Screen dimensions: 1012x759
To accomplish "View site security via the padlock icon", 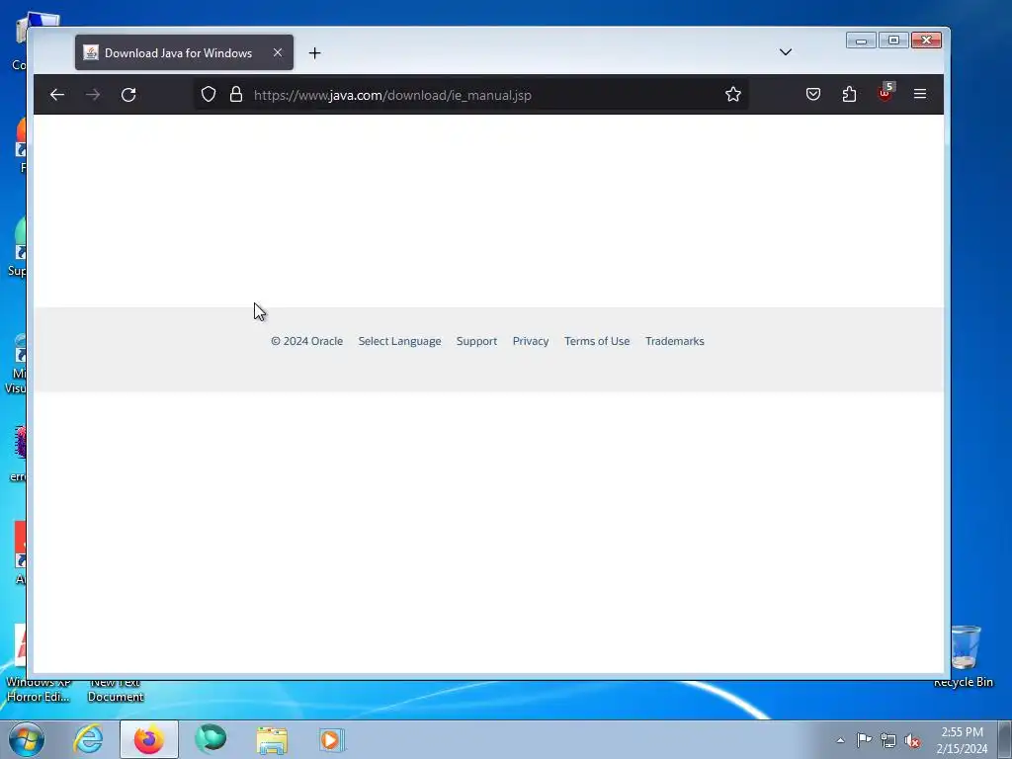I will (236, 94).
